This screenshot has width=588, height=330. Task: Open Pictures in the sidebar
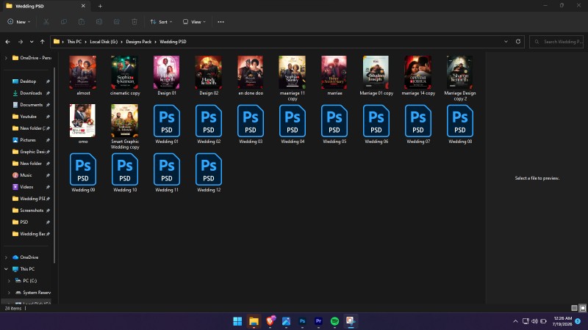[28, 140]
